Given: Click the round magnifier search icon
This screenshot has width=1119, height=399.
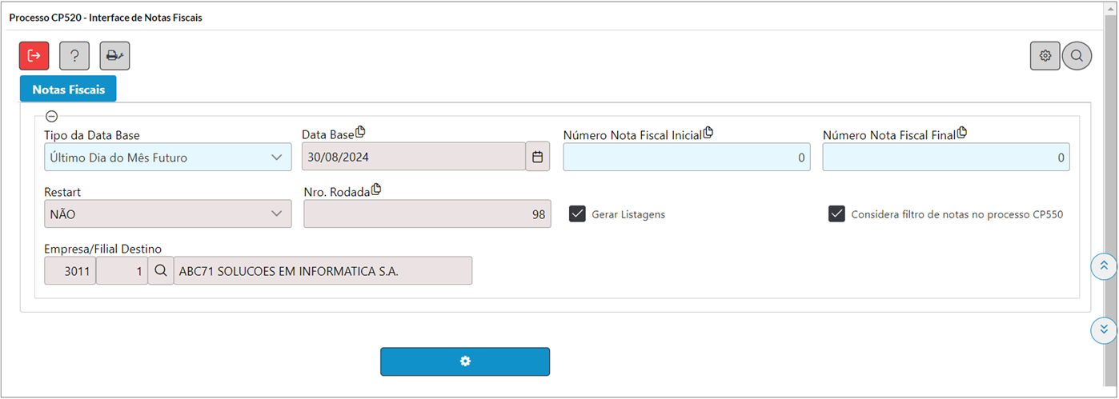Looking at the screenshot, I should [1077, 56].
